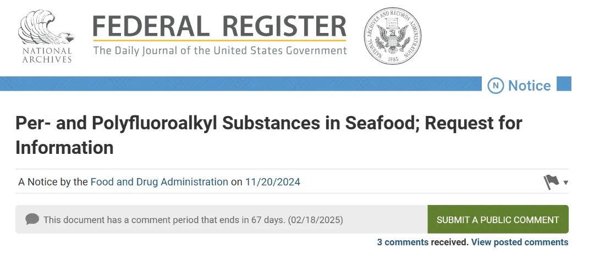Select the Notice document type label

[529, 86]
